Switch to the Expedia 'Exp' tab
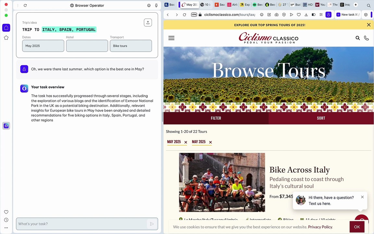 [245, 5]
